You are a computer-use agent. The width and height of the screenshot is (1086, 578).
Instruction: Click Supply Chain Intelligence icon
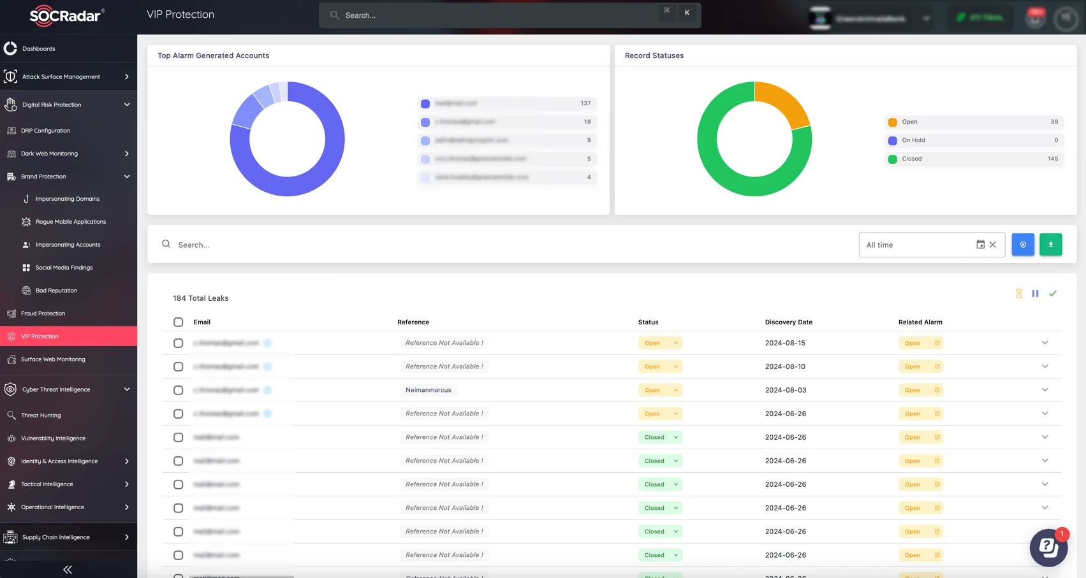tap(10, 537)
